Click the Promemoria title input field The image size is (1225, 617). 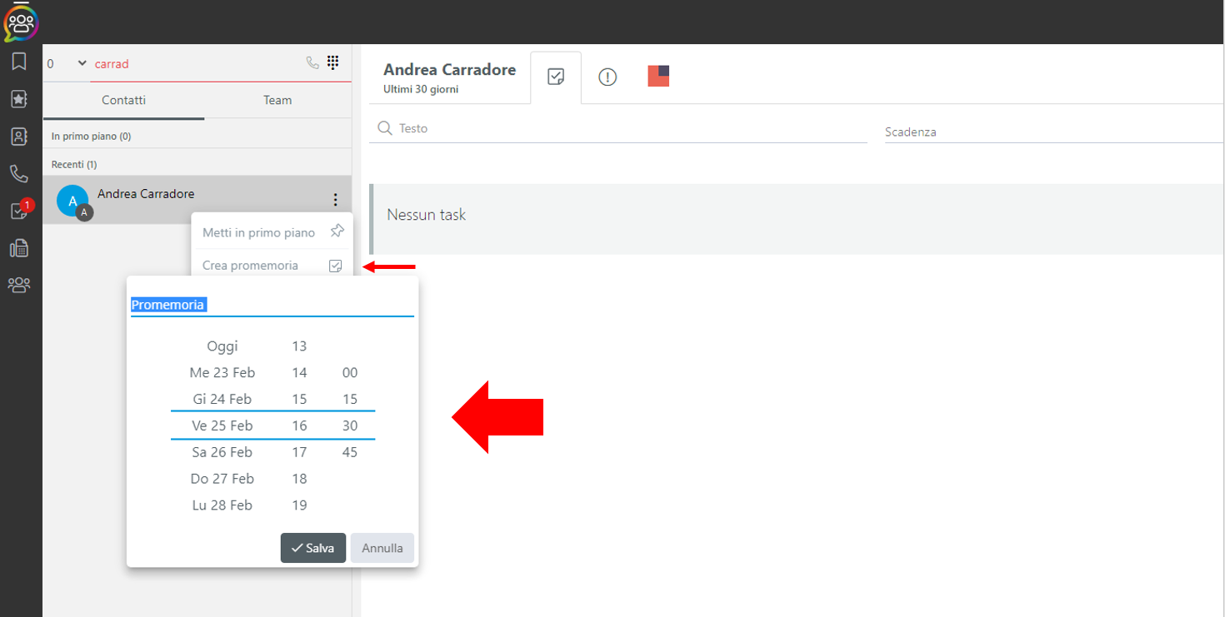(272, 305)
